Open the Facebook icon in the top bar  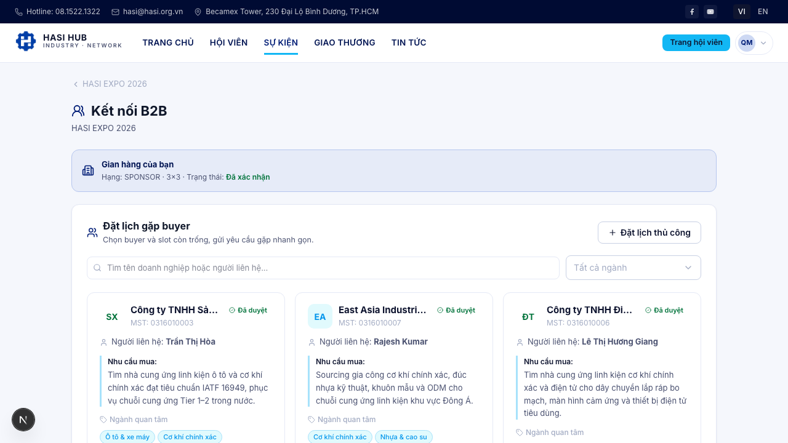tap(692, 12)
